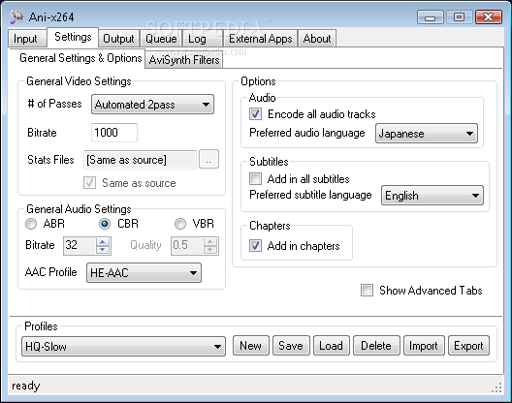Switch to the AviSynth Filters sub-tab

point(184,60)
